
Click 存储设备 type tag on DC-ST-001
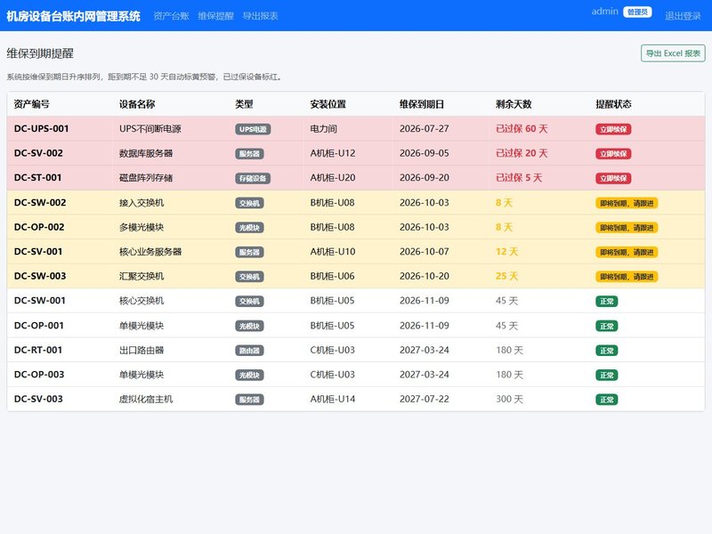pos(253,179)
